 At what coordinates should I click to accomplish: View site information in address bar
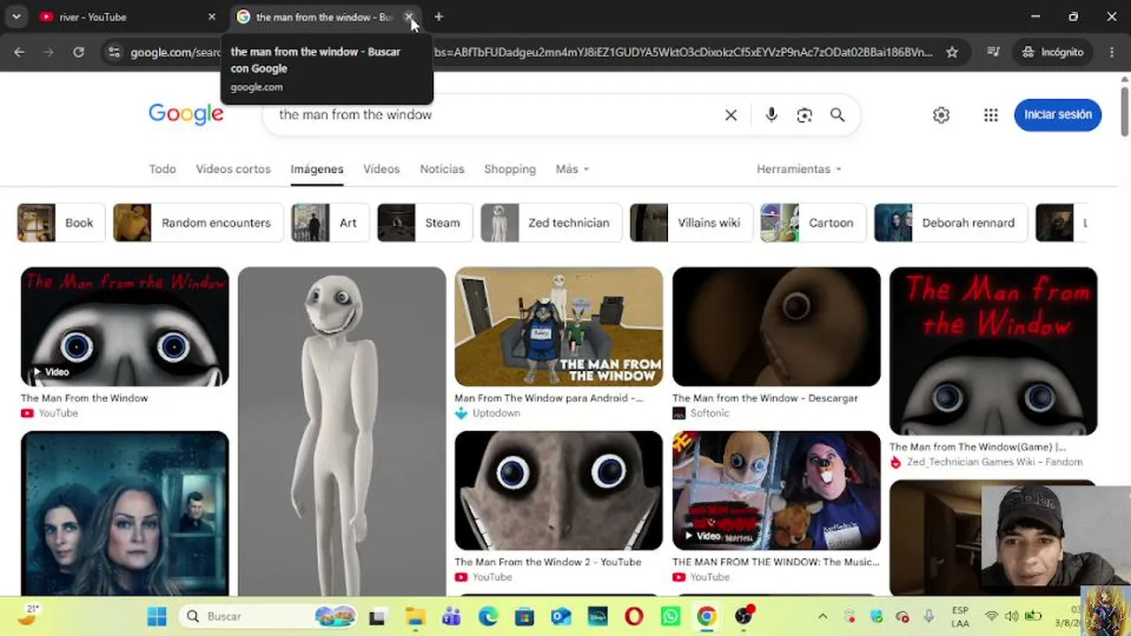[x=113, y=52]
